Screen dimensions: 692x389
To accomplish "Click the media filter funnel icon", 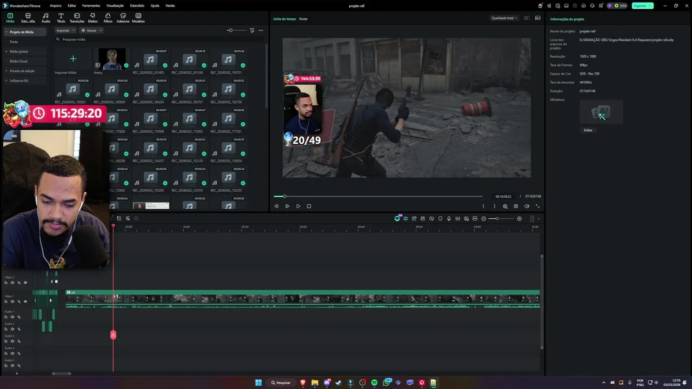I will [x=252, y=30].
